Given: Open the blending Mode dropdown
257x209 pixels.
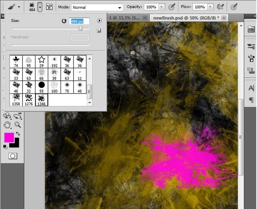Looking at the screenshot, I should 97,7.
